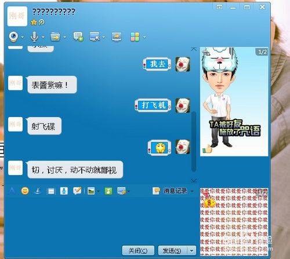Click clown avatar next to 我去
Screen dimensions: 290x259
[183, 64]
